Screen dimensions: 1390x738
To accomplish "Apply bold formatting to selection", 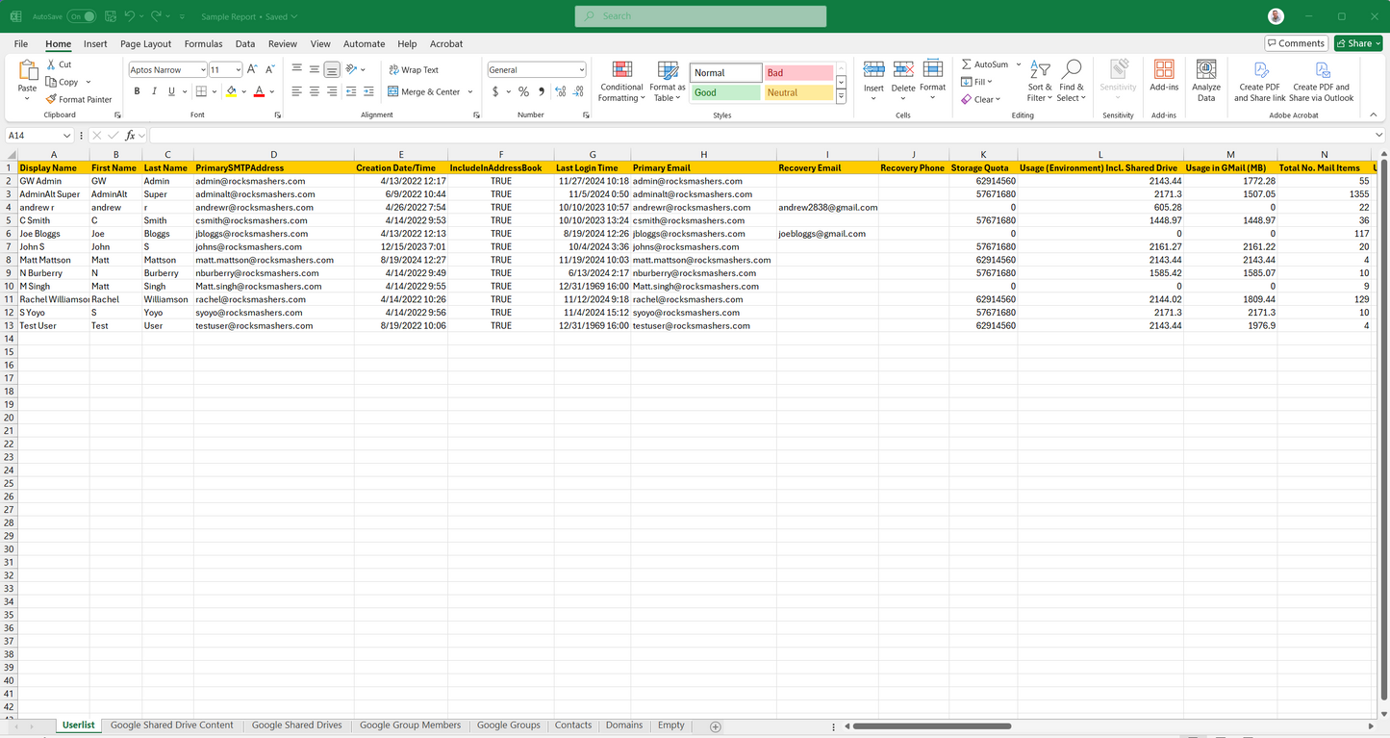I will coord(137,91).
